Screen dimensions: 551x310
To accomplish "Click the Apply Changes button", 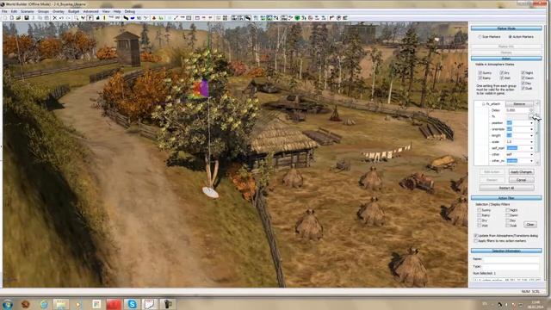I will (521, 172).
